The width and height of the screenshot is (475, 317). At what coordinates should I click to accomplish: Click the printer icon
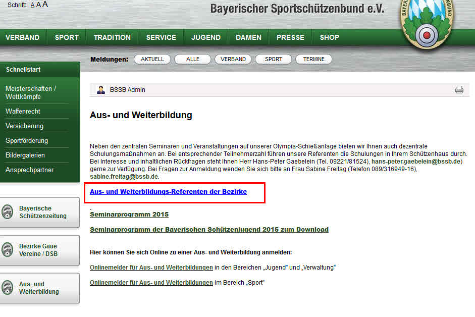click(459, 90)
